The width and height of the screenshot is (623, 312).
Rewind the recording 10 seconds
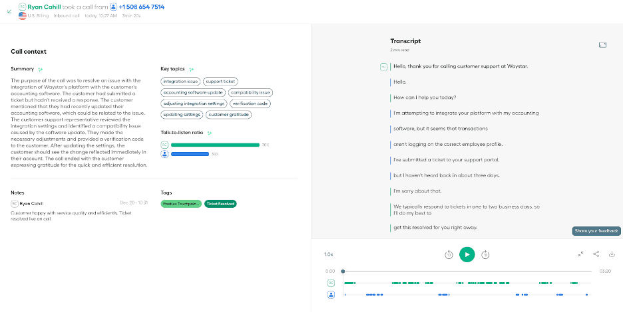pyautogui.click(x=449, y=254)
